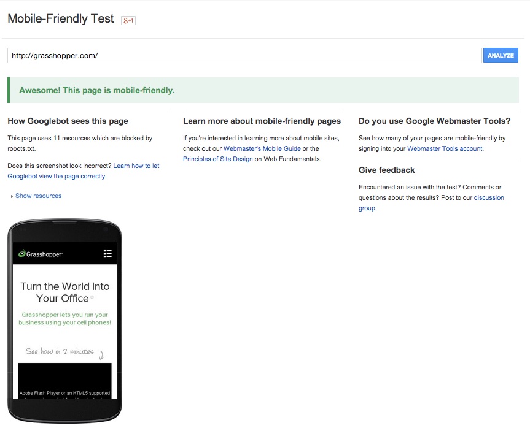Tap the hamburger menu icon in phone preview
The height and width of the screenshot is (431, 530).
click(x=107, y=253)
